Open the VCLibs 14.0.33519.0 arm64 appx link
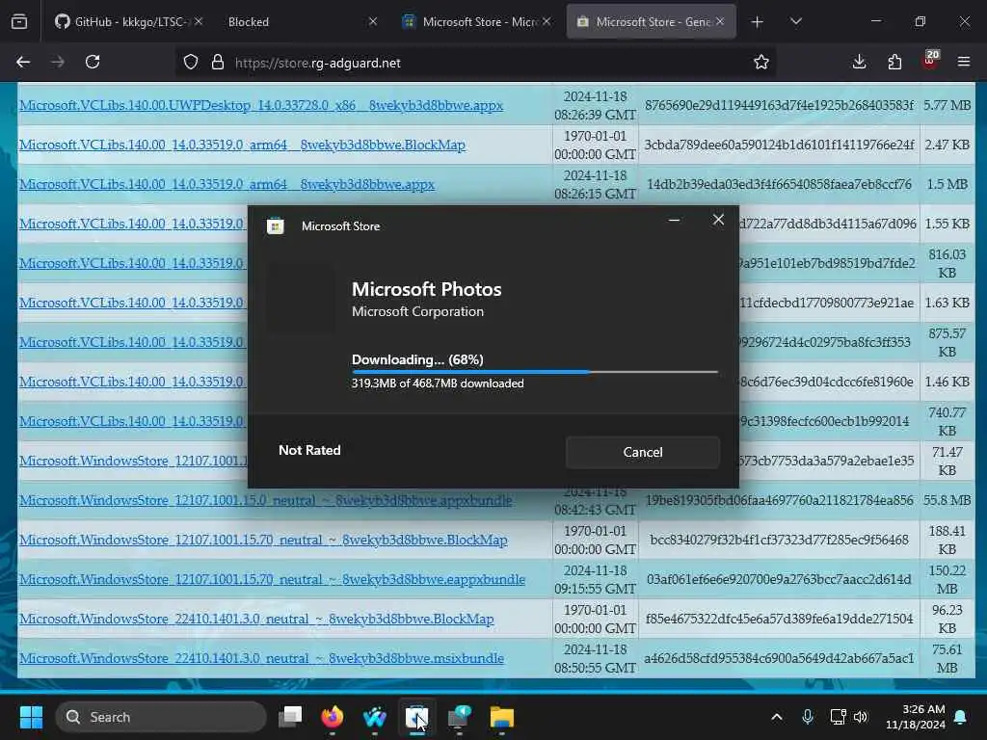 (x=227, y=184)
